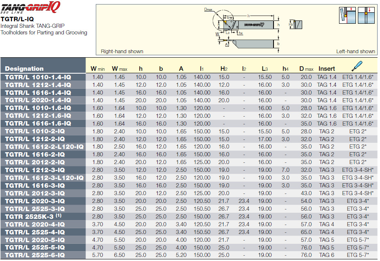Image resolution: width=380 pixels, height=261 pixels.
Task: Select row TGTR/L 1010-2-IQ
Action: tap(189, 131)
